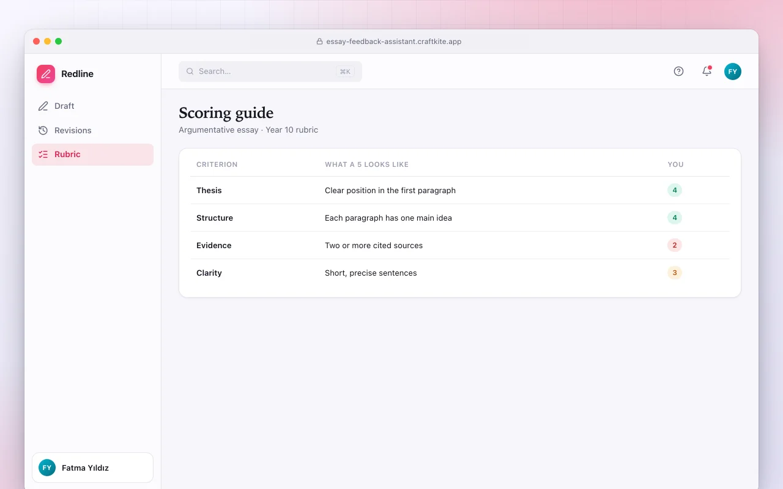Click the lock icon in the address bar
Screen dimensions: 783x489
click(319, 42)
